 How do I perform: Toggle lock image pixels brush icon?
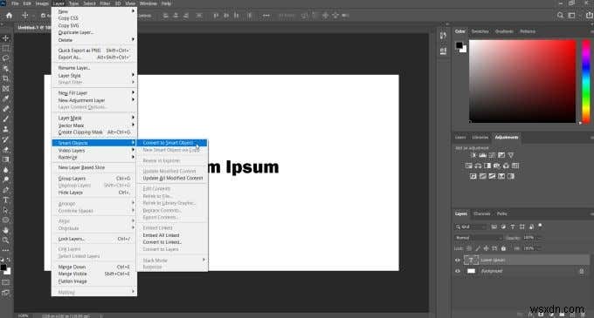click(477, 248)
